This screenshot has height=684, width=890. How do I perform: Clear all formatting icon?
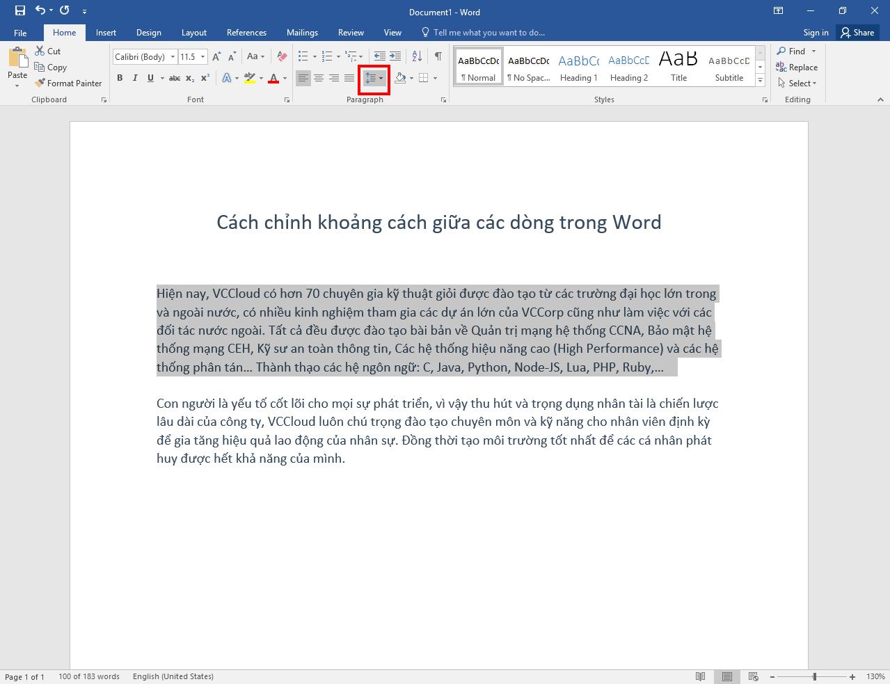pyautogui.click(x=282, y=57)
